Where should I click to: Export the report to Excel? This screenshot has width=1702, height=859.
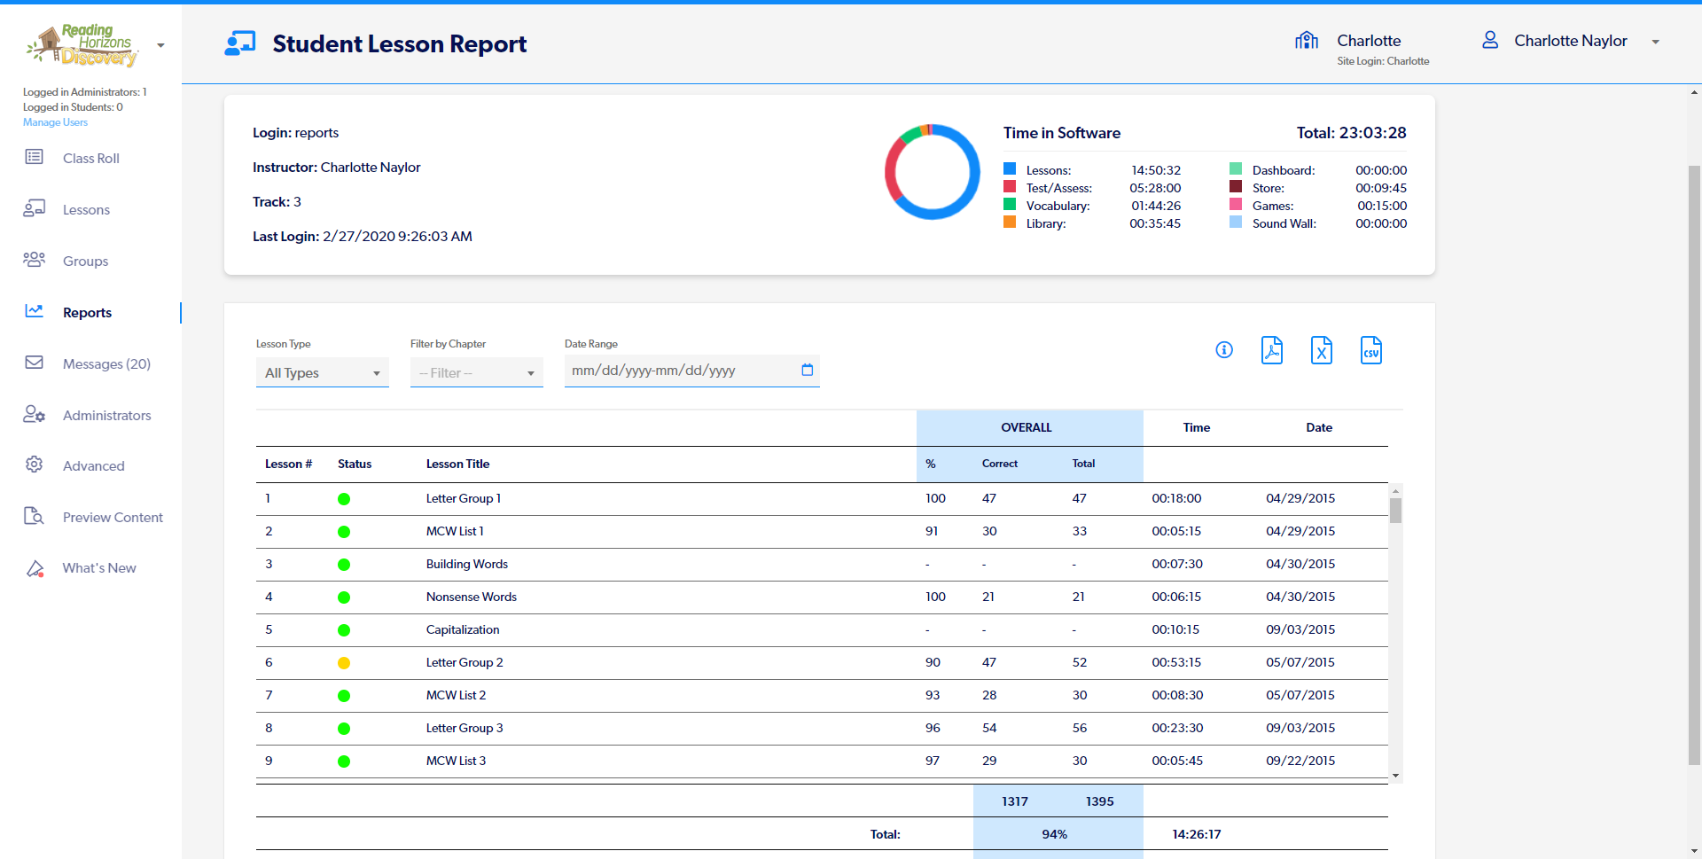pos(1322,350)
